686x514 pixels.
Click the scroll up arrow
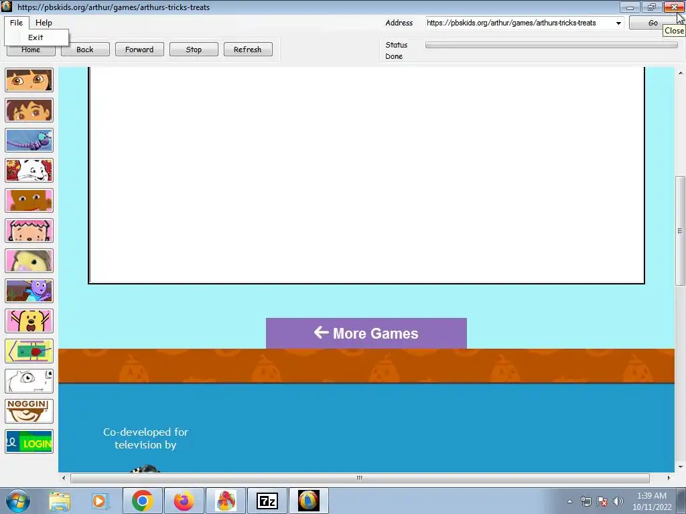(681, 72)
